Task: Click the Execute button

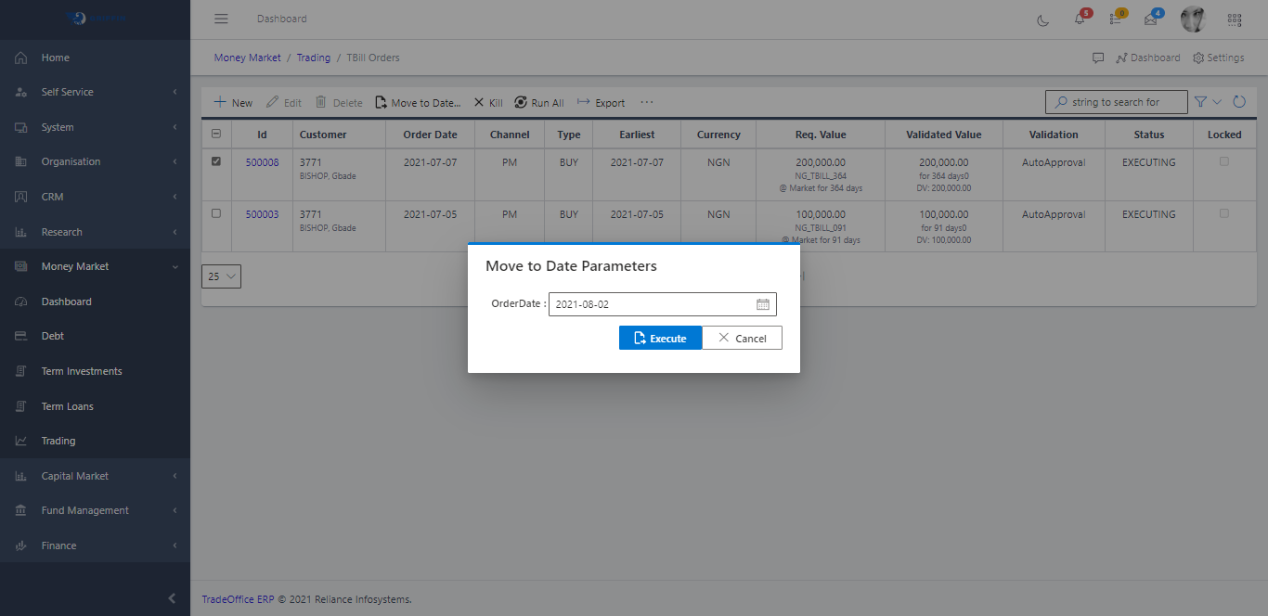Action: coord(660,339)
